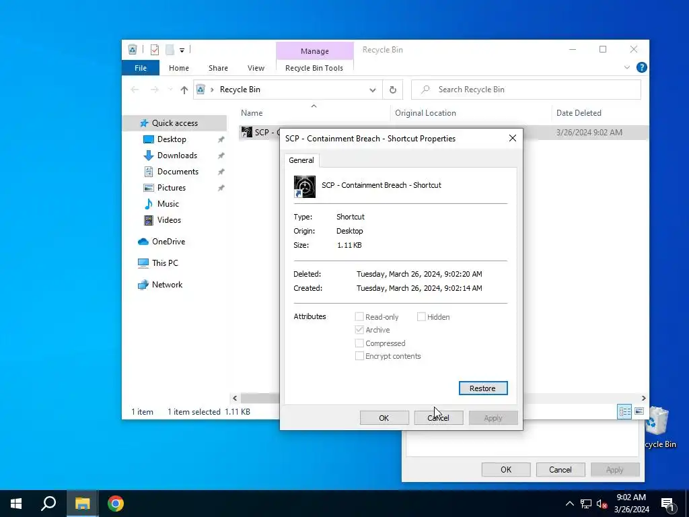Show hidden system tray icons
Image resolution: width=689 pixels, height=517 pixels.
(569, 504)
